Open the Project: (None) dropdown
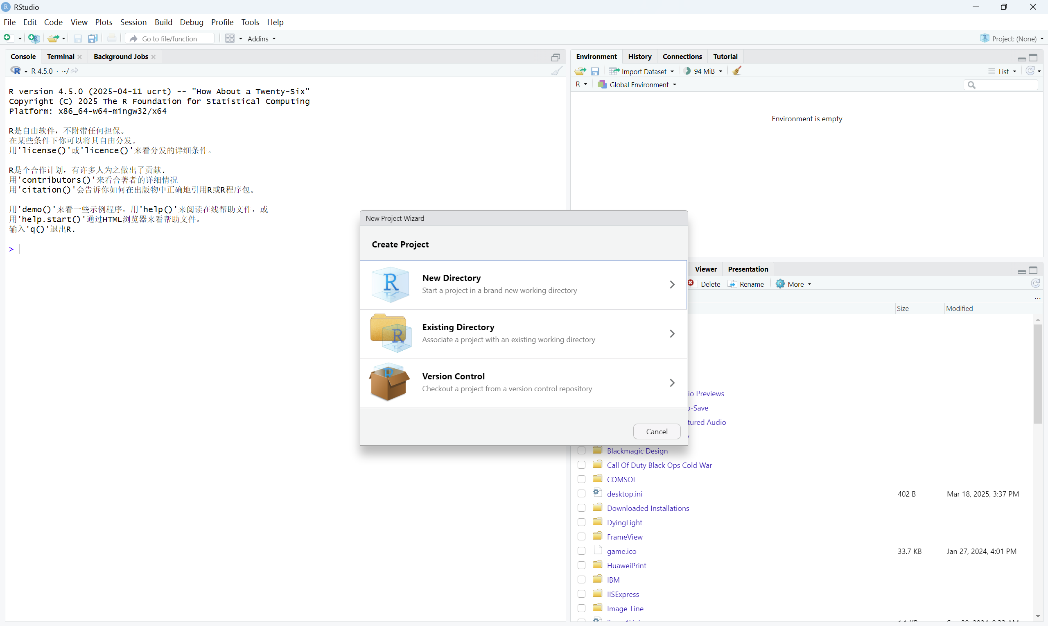 pyautogui.click(x=1012, y=39)
